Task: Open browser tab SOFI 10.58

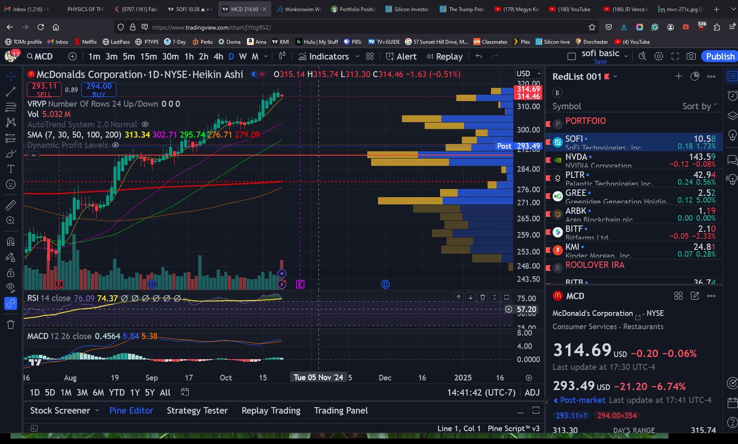Action: (190, 9)
